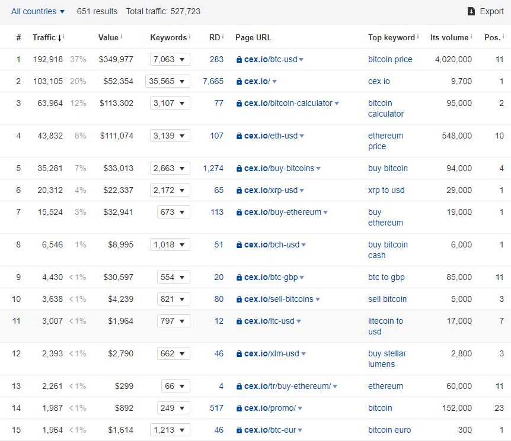Click the info icon beside Top keyword header
511x441 pixels.
tap(418, 36)
